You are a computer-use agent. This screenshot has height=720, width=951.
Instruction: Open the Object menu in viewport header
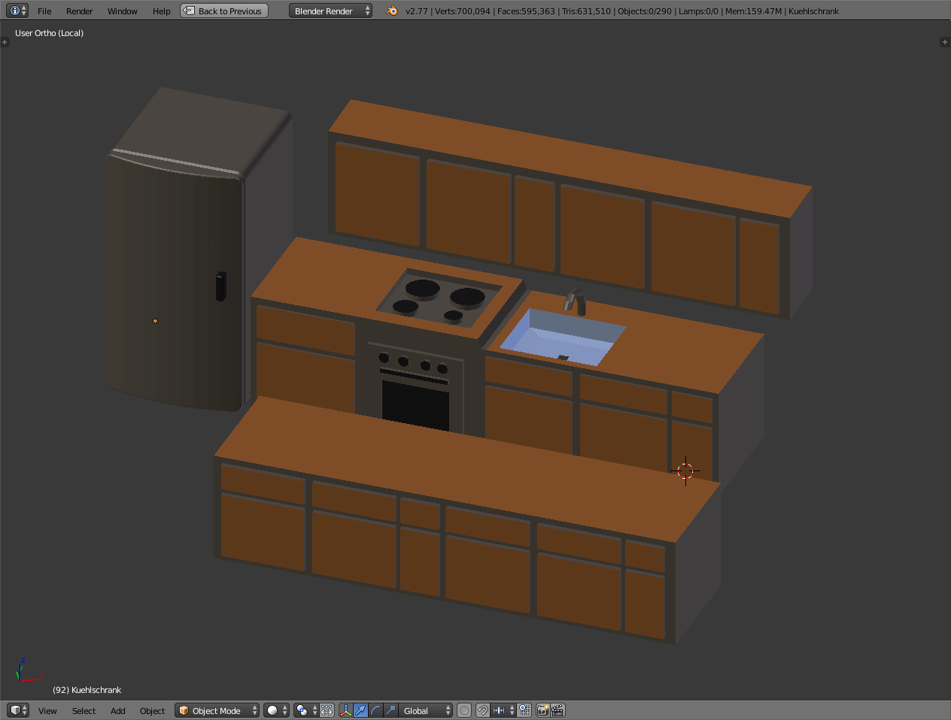152,711
